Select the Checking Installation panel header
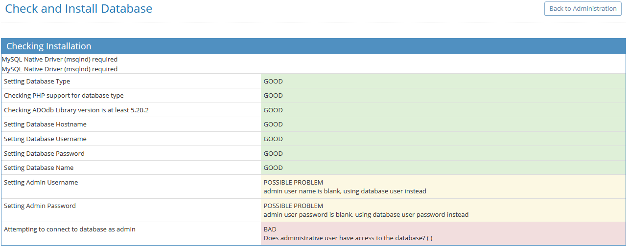 pos(49,46)
